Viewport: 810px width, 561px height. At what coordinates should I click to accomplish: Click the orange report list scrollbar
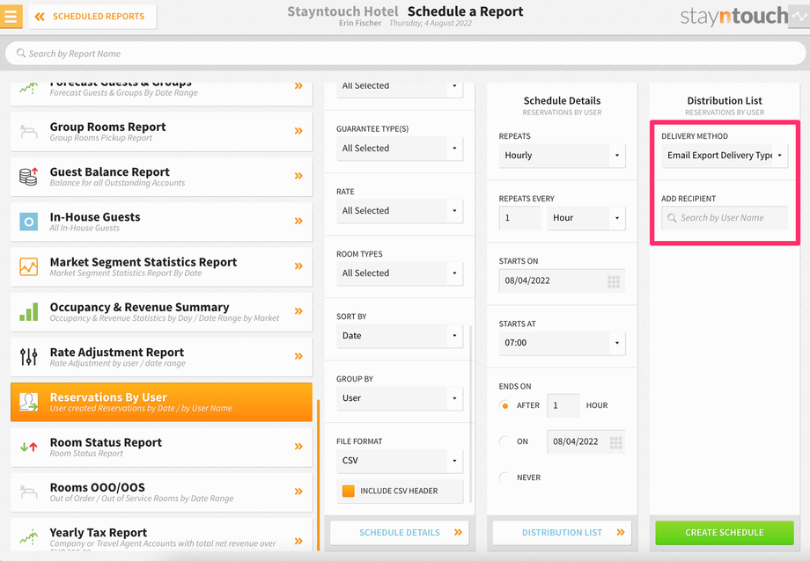[x=318, y=475]
